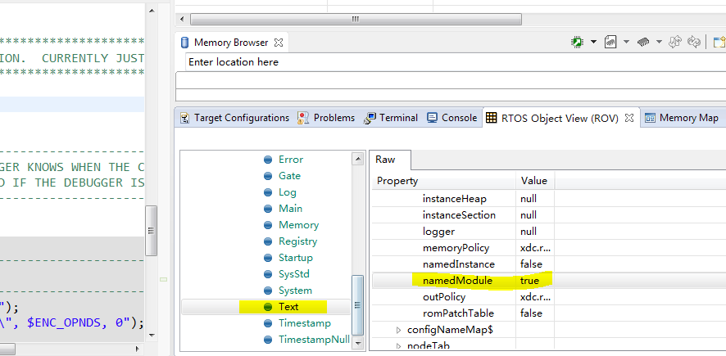
Task: Select the Timestamp module in tree
Action: (305, 323)
